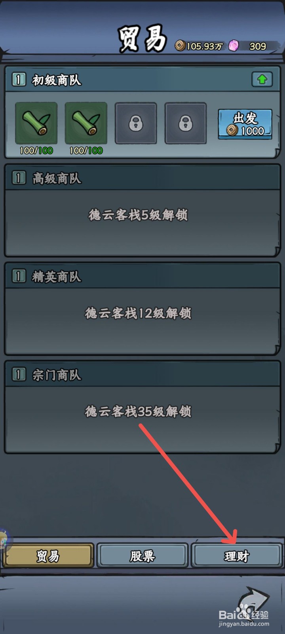Screen dimensions: 285x634
Task: Select the 贸易 tab
Action: coord(48,556)
